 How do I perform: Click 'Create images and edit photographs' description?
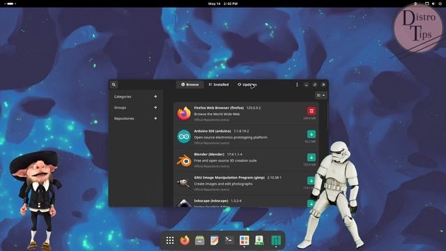click(223, 184)
